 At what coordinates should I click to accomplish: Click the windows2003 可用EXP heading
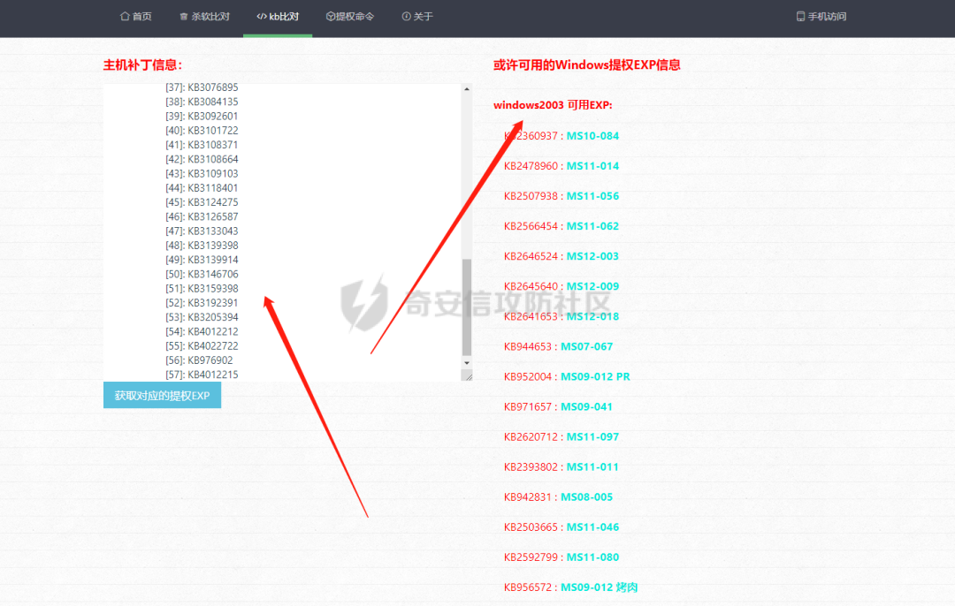click(x=553, y=105)
